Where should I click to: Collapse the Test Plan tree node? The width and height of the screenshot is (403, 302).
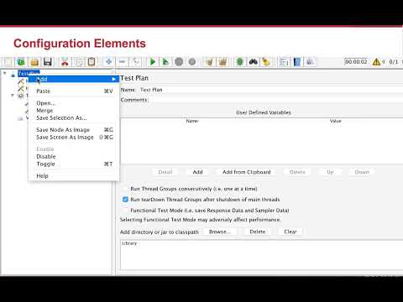click(x=5, y=73)
